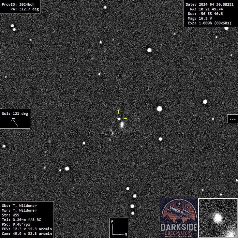Click the Obs: T. Wildoner line
The image size is (238, 238).
tap(19, 206)
